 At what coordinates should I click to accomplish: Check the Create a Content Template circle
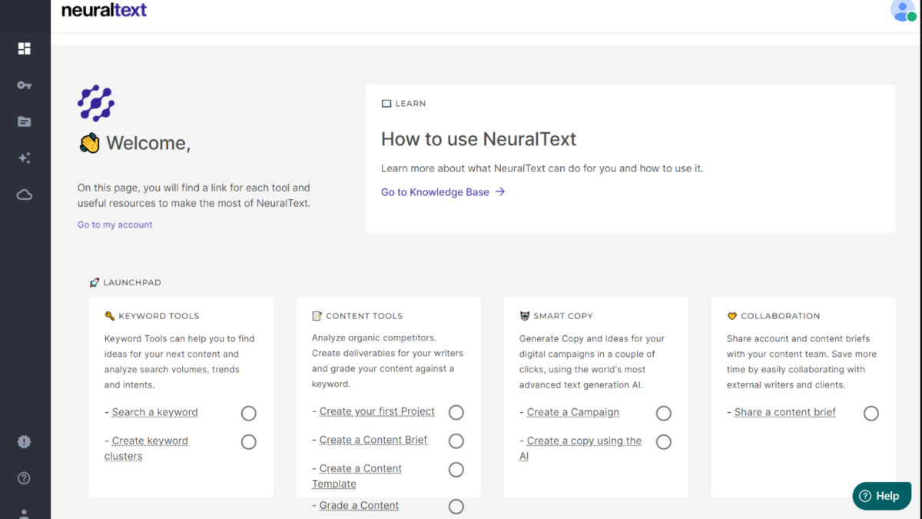tap(456, 470)
